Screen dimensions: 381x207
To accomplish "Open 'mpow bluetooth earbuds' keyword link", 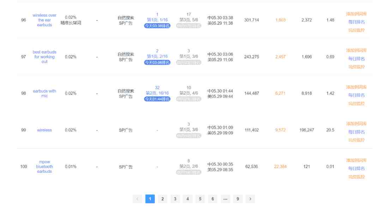I will (x=44, y=166).
